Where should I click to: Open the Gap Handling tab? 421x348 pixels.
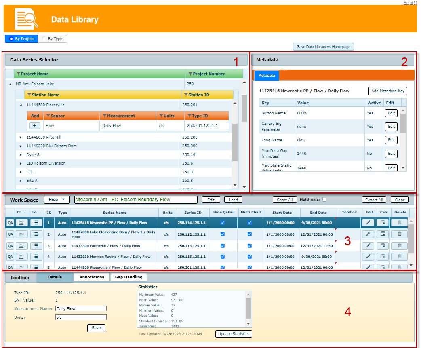point(128,277)
